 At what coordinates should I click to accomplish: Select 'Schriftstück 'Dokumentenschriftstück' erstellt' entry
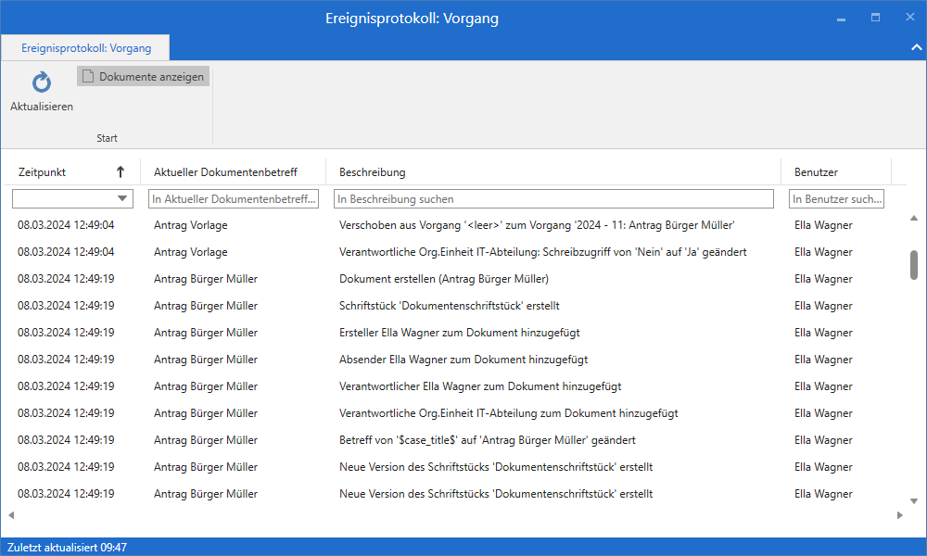point(453,306)
